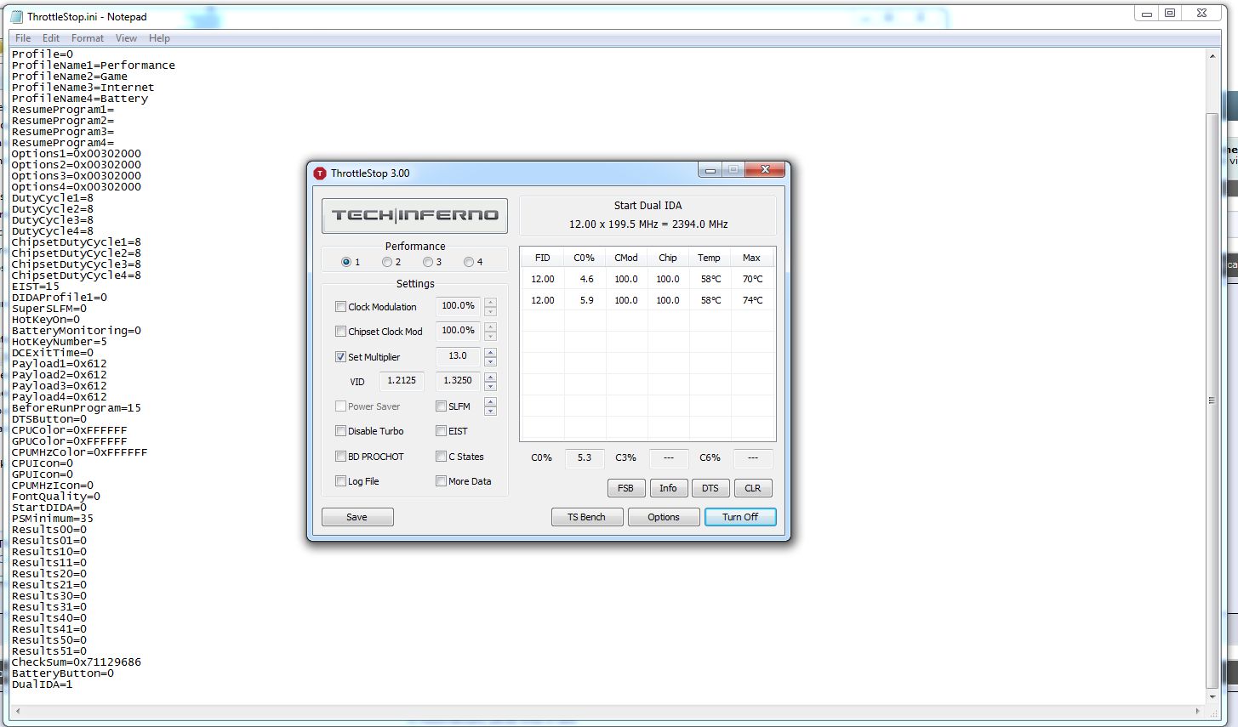The image size is (1238, 727).
Task: Click the Set Multiplier 13.0 value field
Action: 459,356
